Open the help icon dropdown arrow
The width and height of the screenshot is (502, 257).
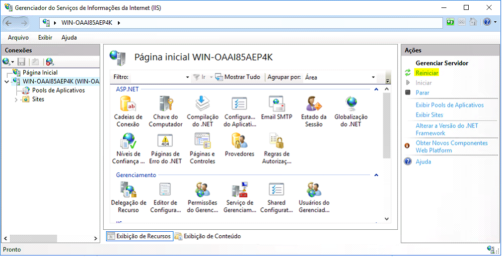(495, 22)
